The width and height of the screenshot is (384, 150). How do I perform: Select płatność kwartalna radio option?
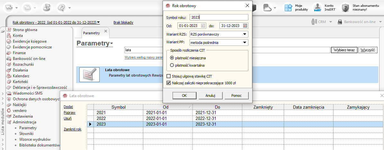point(172,65)
